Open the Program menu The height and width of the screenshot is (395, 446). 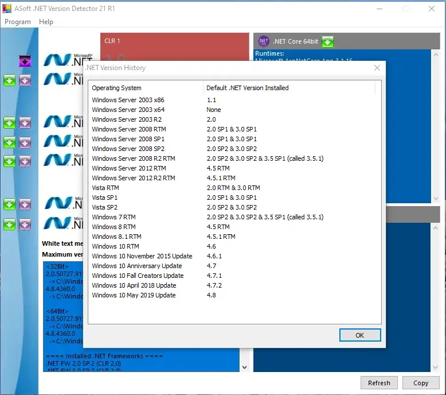coord(18,22)
